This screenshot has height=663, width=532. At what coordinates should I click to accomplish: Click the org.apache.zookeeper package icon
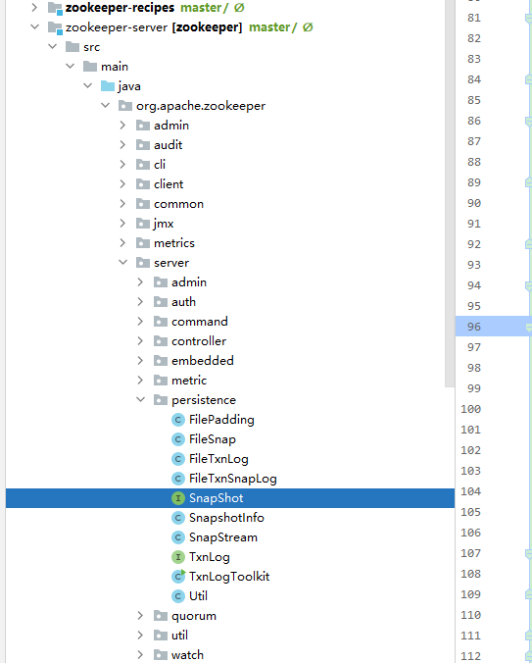tap(125, 105)
